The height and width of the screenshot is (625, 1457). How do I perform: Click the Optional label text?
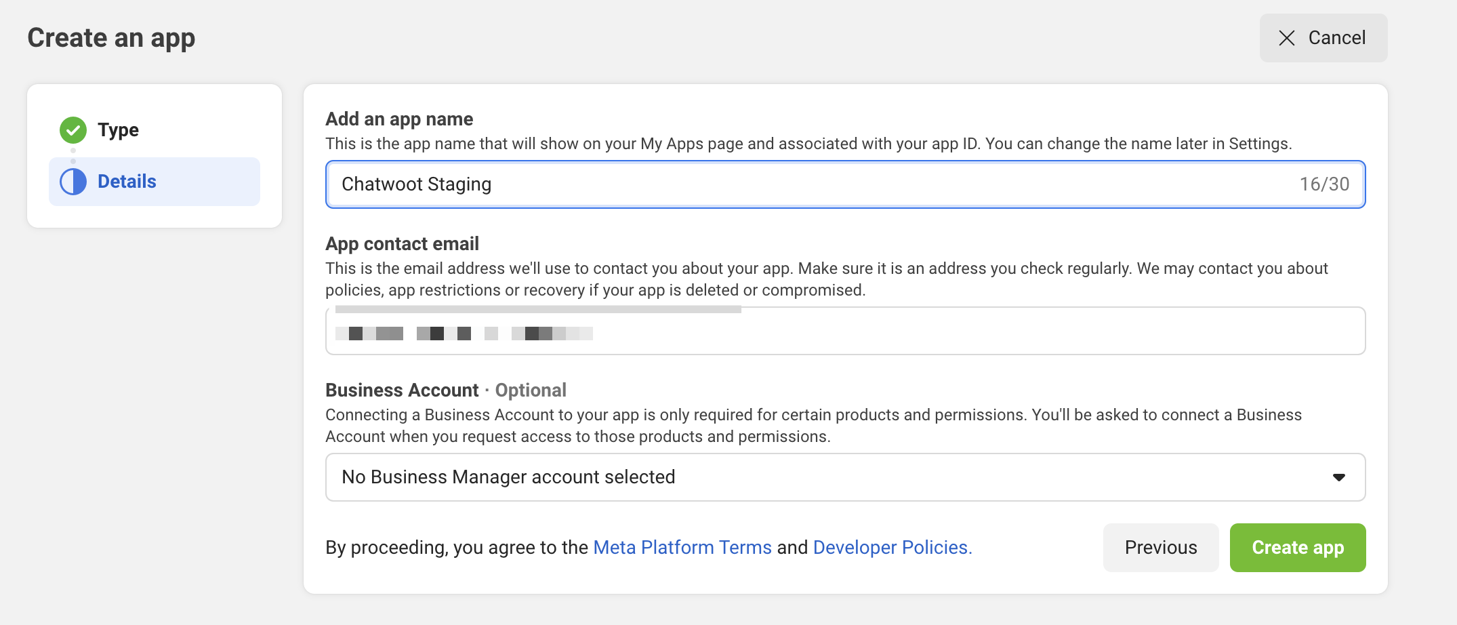[531, 390]
